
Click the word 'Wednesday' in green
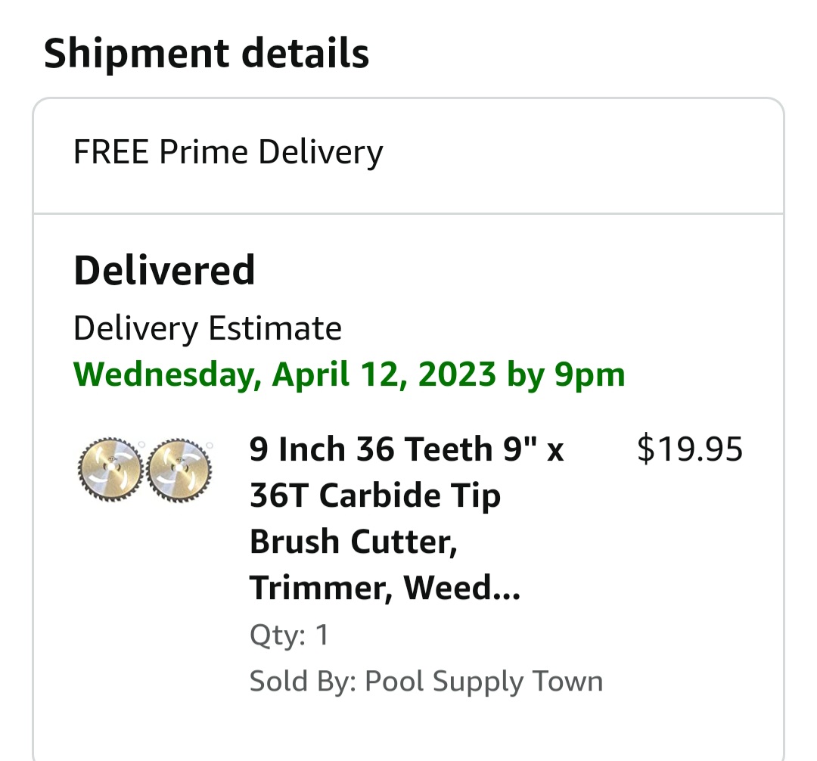point(163,374)
